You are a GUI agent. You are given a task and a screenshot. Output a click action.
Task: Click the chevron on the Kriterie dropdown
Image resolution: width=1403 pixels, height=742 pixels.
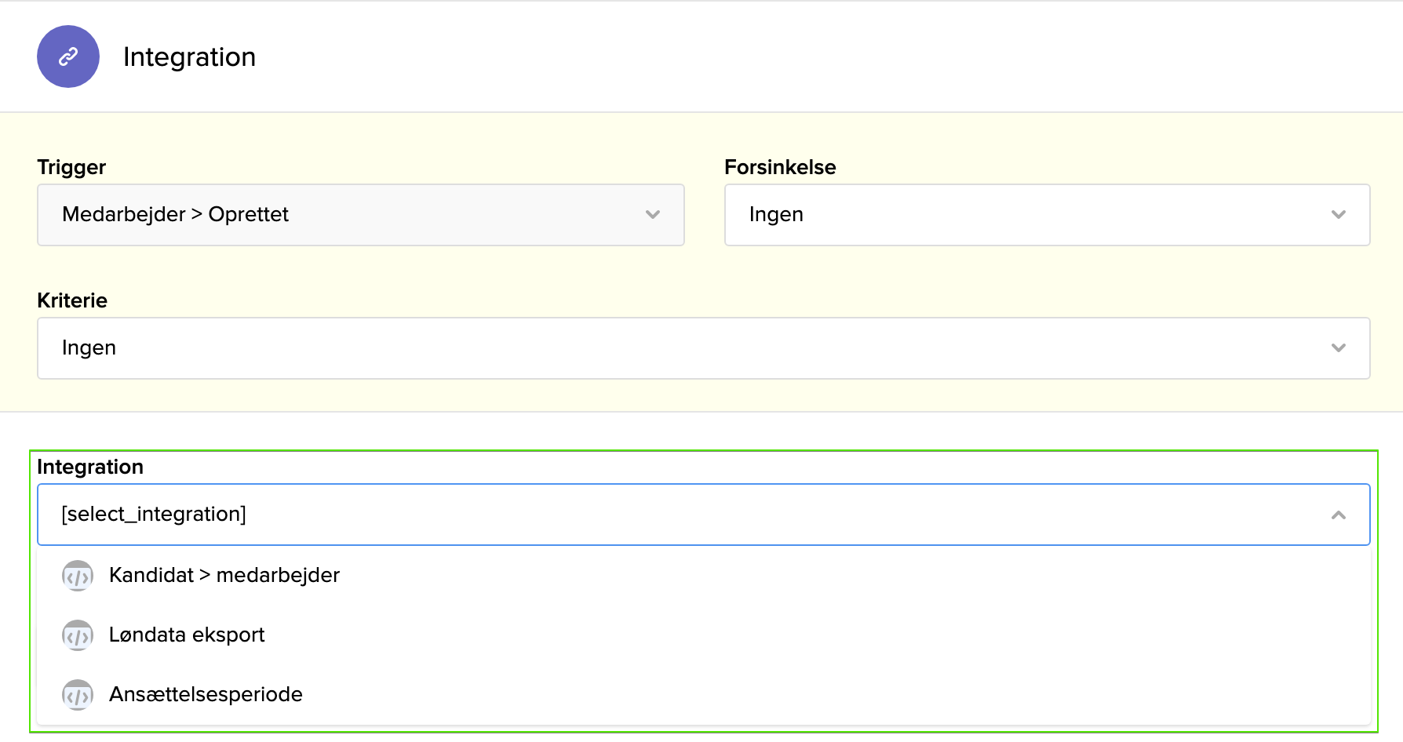(x=1339, y=347)
